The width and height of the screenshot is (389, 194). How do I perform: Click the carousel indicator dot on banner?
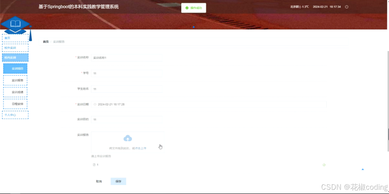193,27
